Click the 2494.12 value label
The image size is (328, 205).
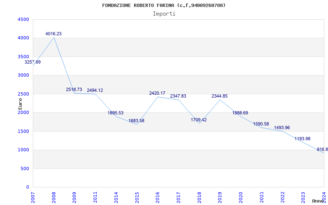tap(95, 90)
